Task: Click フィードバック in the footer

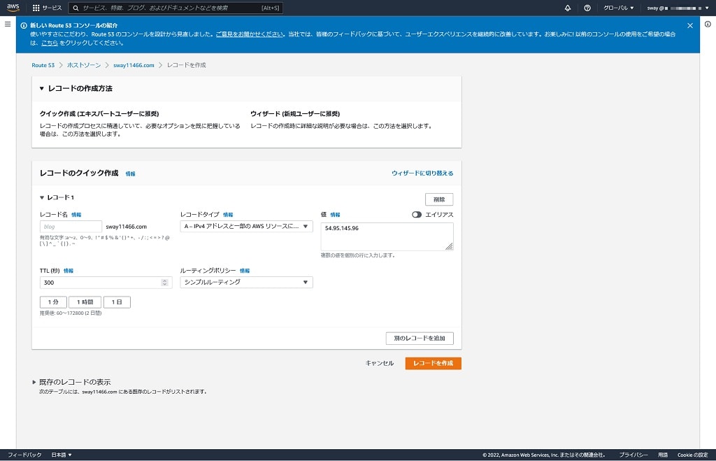Action: click(x=24, y=455)
